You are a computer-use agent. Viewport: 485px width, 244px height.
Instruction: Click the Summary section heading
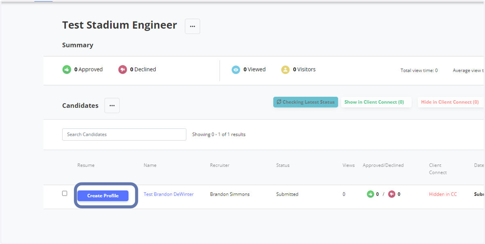coord(78,45)
